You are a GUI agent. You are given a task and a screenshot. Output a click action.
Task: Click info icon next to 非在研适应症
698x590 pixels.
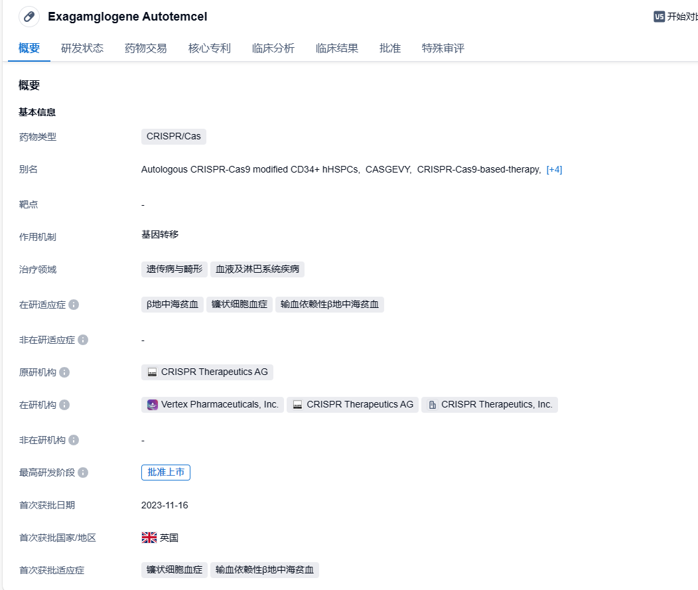point(83,340)
